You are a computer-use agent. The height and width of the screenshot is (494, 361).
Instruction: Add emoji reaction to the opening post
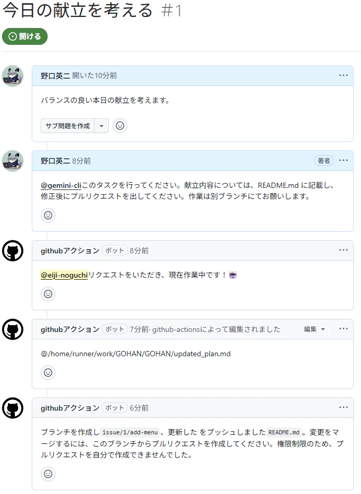[120, 126]
